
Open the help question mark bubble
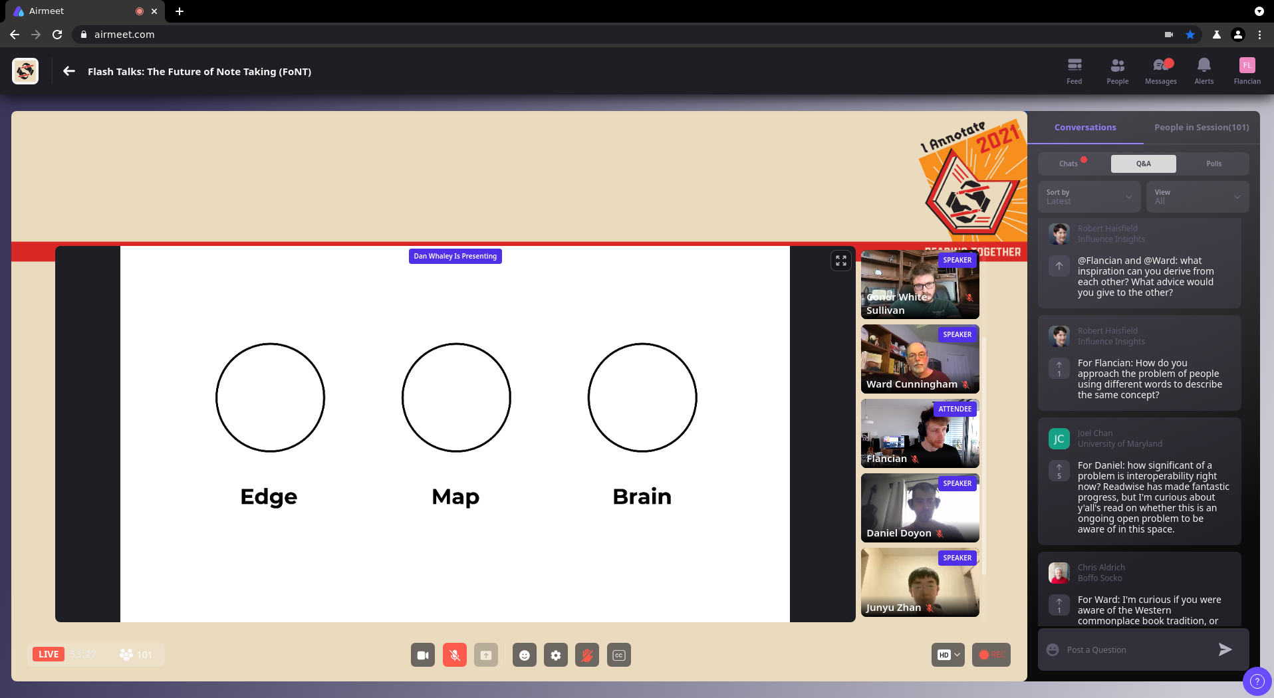(1257, 681)
